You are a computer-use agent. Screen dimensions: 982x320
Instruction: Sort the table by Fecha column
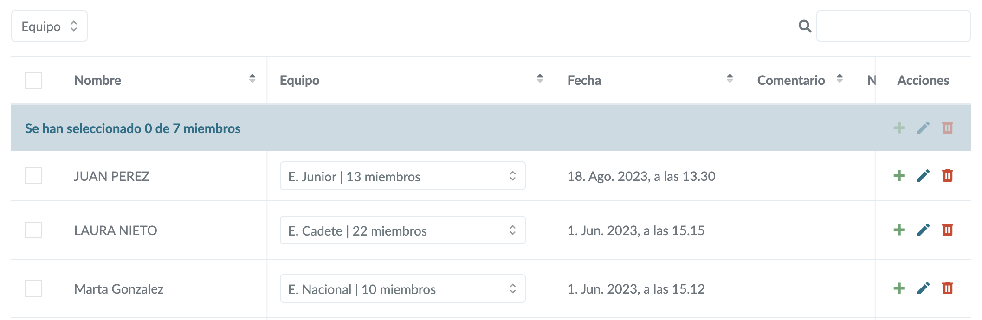[x=730, y=78]
